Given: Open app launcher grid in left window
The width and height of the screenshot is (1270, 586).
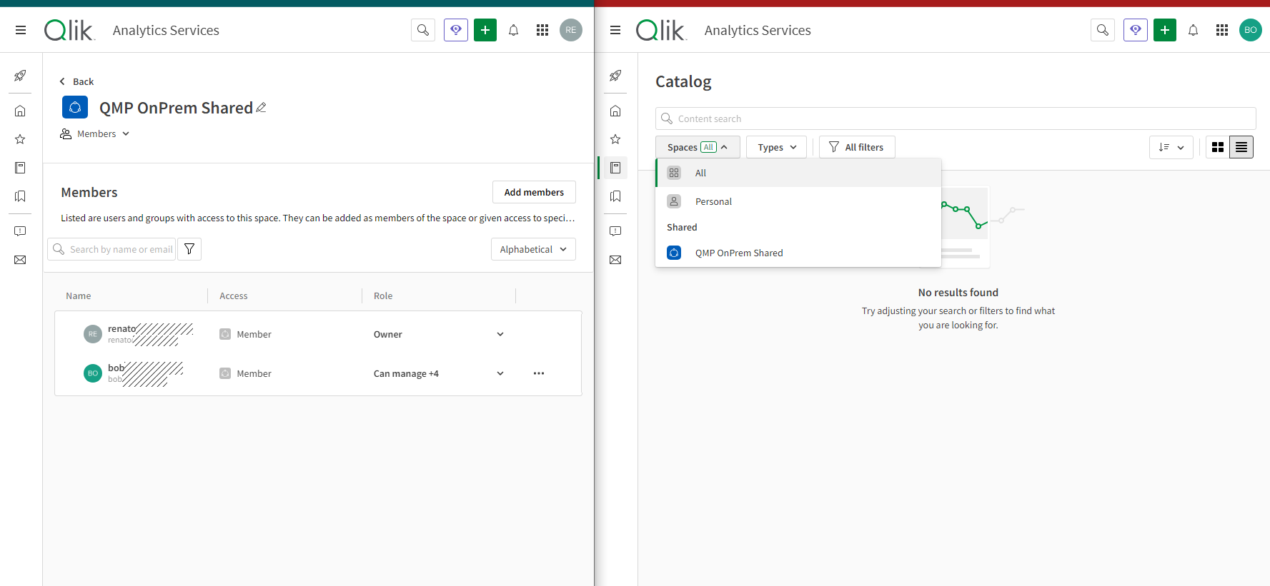Looking at the screenshot, I should [x=542, y=30].
